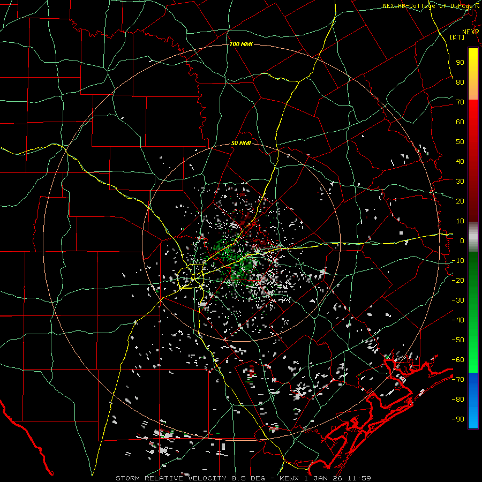Select the Storm Relative Velocity footer caption
The height and width of the screenshot is (482, 482).
coord(244,478)
